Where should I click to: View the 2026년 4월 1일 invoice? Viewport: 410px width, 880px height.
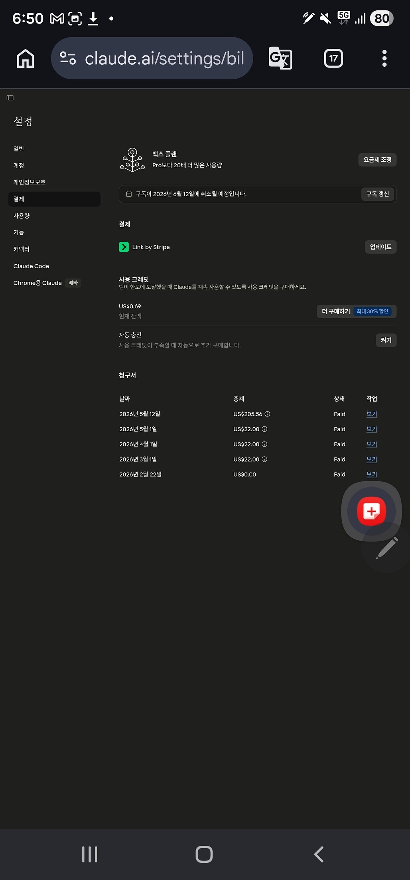[372, 444]
